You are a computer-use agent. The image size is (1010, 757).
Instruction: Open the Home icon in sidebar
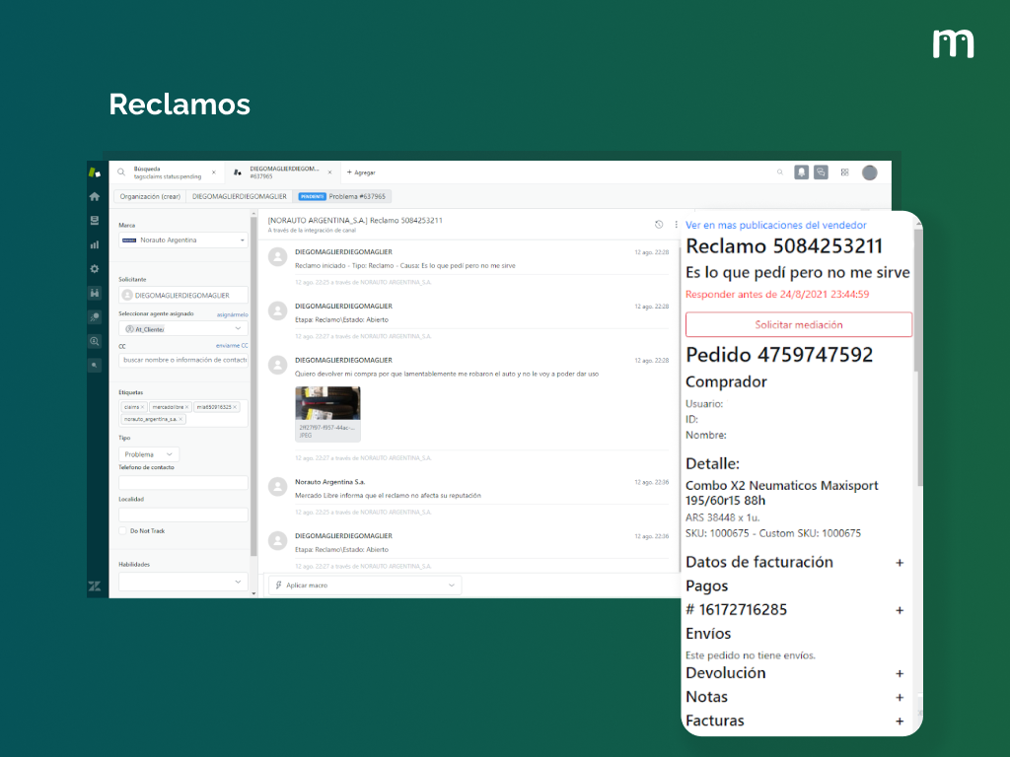[x=95, y=196]
